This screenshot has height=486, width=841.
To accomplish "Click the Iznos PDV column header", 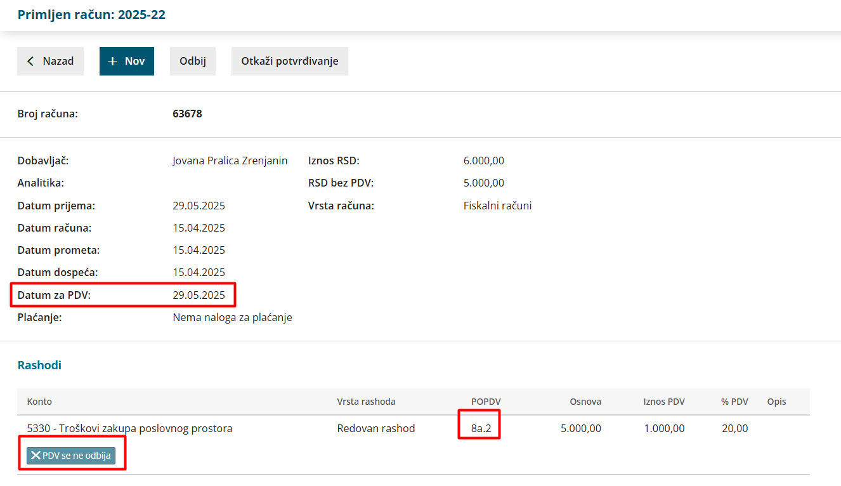I will point(663,402).
